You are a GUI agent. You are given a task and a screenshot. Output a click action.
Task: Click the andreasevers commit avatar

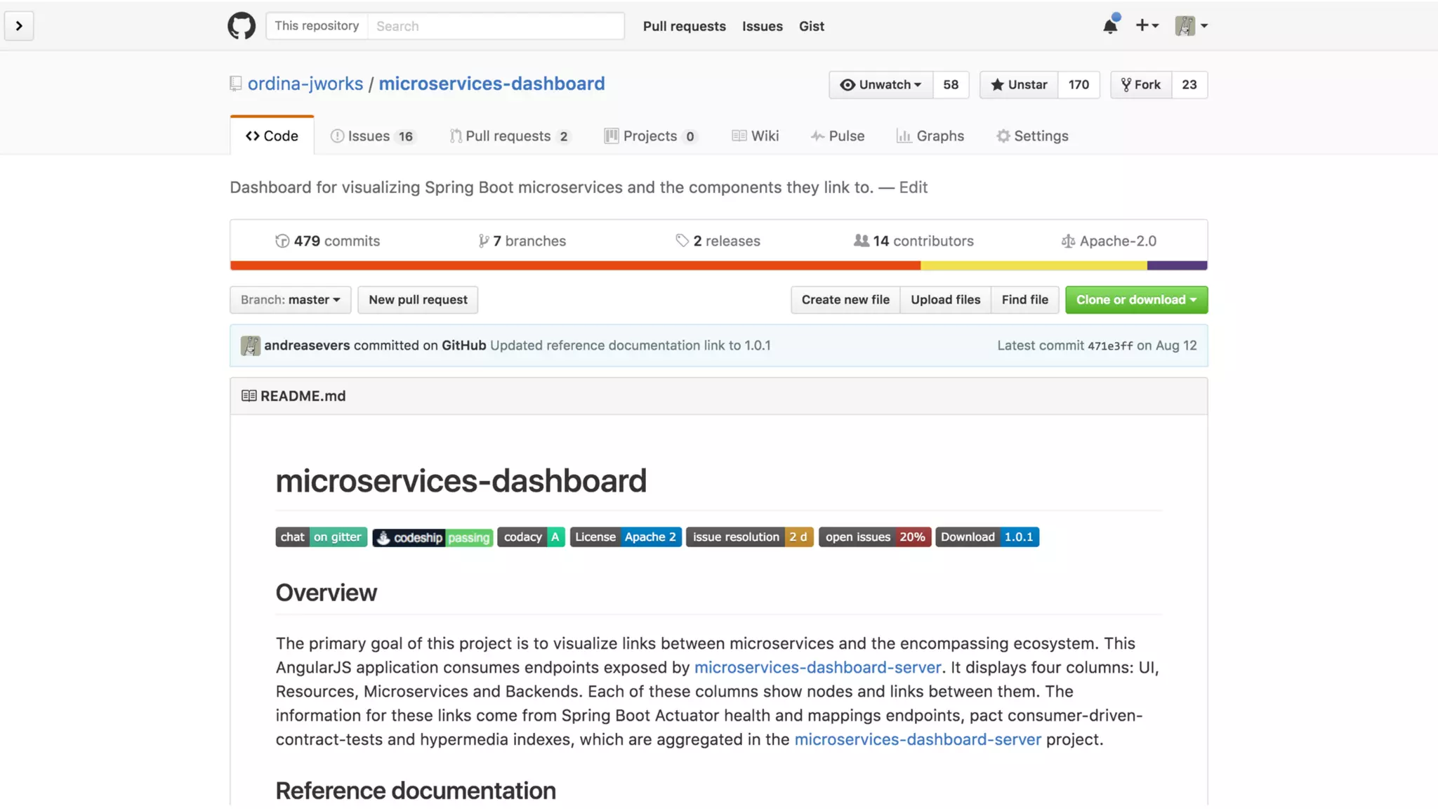coord(250,346)
